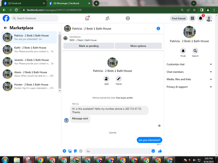Viewport: 218px width, 163px height.
Task: Open the notifications bell icon
Action: 201,18
